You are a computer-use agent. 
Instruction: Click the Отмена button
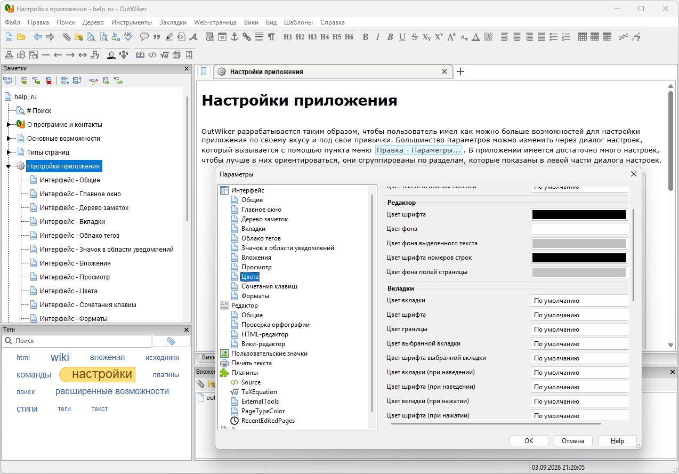tap(573, 441)
